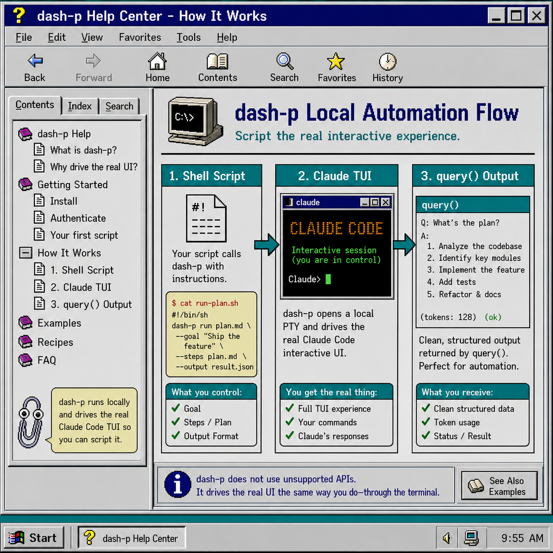The width and height of the screenshot is (553, 553).
Task: Click the paperclip assistant character
Action: [x=30, y=422]
